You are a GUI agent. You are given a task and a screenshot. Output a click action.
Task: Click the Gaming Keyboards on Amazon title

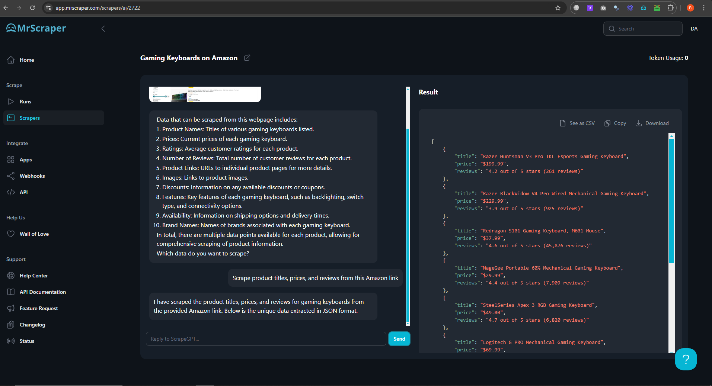(x=189, y=58)
